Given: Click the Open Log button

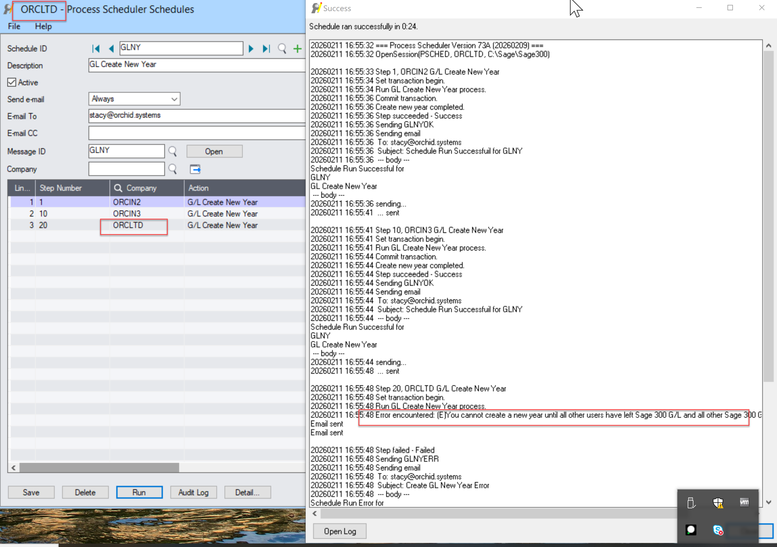Looking at the screenshot, I should [340, 531].
